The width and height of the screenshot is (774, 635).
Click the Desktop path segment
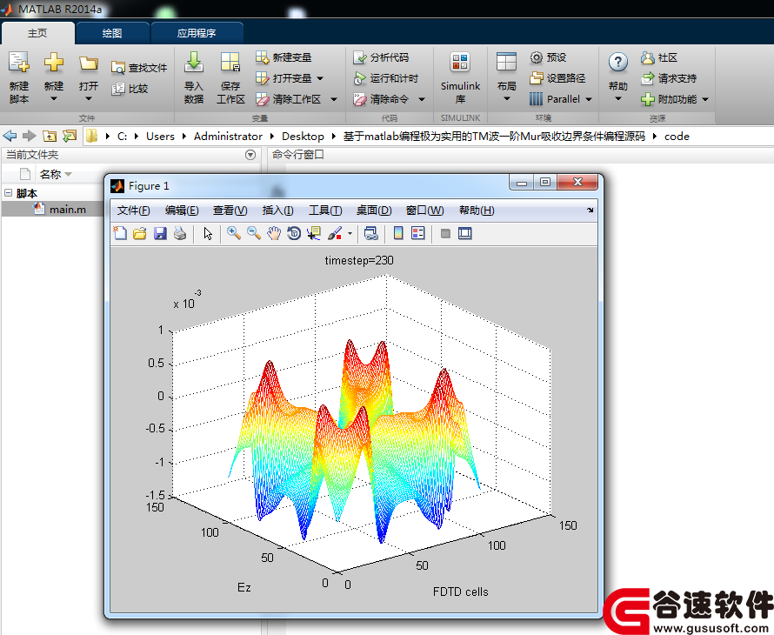(x=304, y=137)
